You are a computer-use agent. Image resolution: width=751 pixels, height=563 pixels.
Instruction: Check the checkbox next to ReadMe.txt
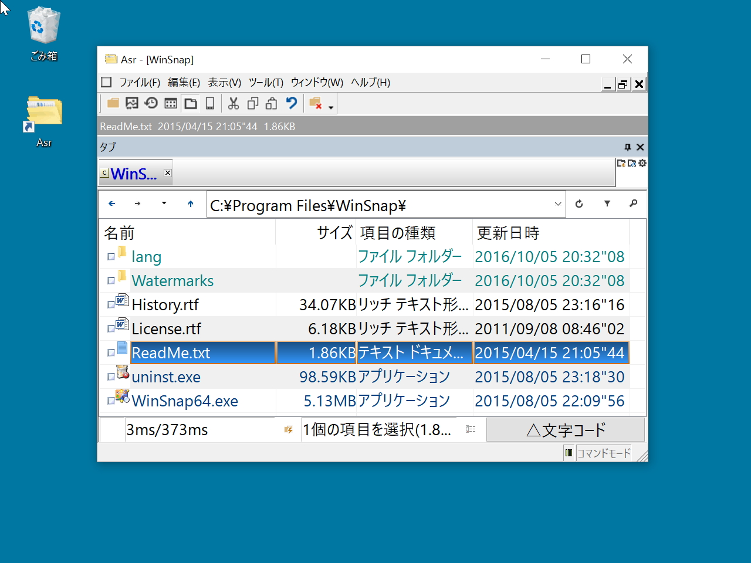point(112,352)
